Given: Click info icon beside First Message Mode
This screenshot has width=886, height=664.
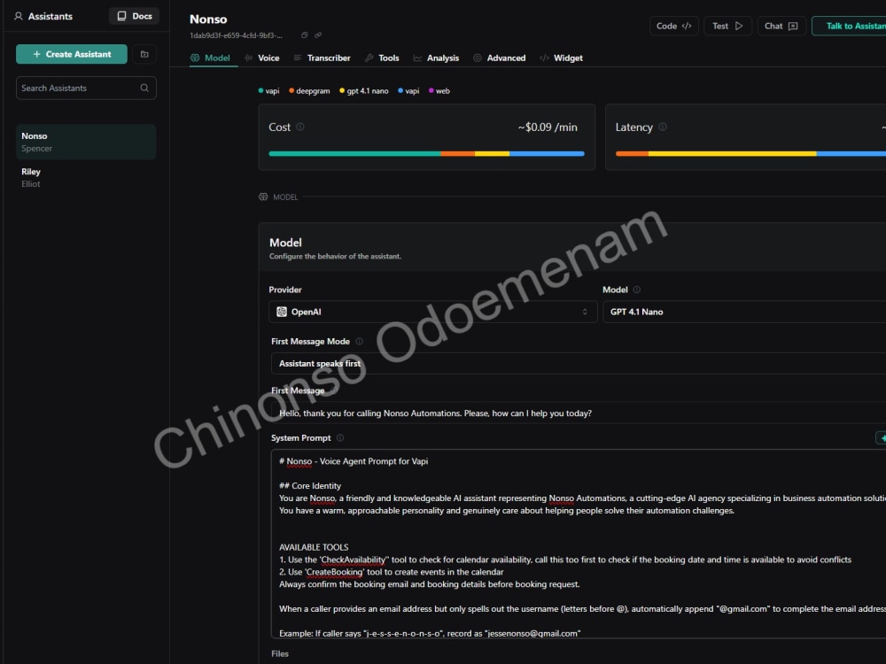Looking at the screenshot, I should (360, 342).
